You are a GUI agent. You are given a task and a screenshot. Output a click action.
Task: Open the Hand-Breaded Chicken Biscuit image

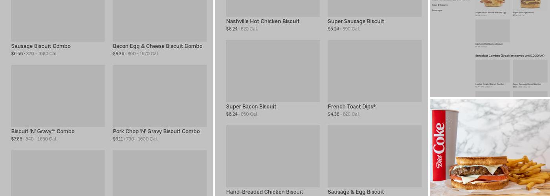click(273, 156)
